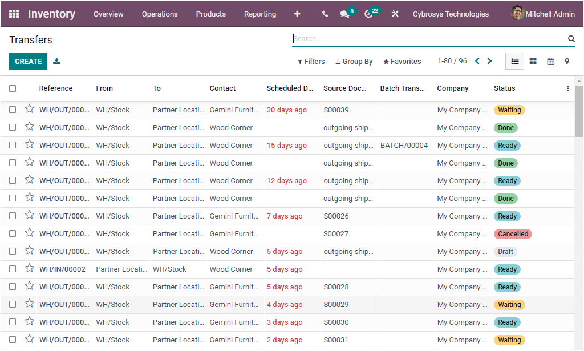
Task: Open the Reporting menu
Action: [260, 14]
